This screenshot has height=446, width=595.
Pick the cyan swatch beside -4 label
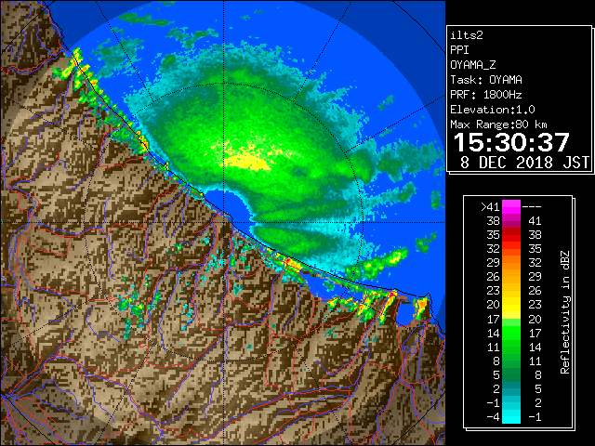511,416
